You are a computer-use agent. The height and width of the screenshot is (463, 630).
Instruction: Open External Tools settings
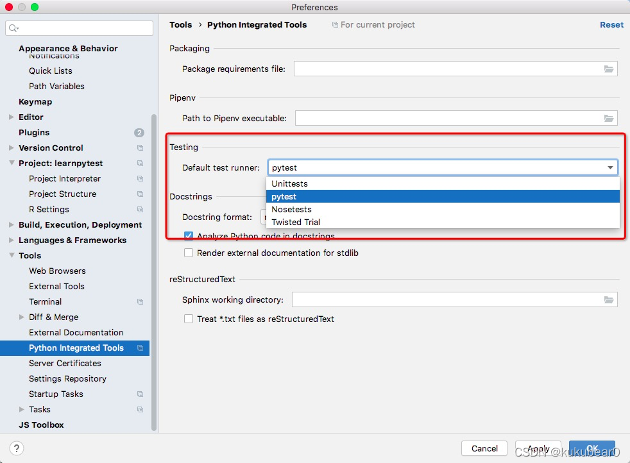tap(56, 286)
